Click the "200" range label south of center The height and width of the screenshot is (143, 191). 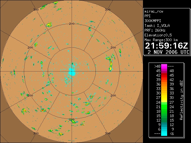click(x=72, y=119)
